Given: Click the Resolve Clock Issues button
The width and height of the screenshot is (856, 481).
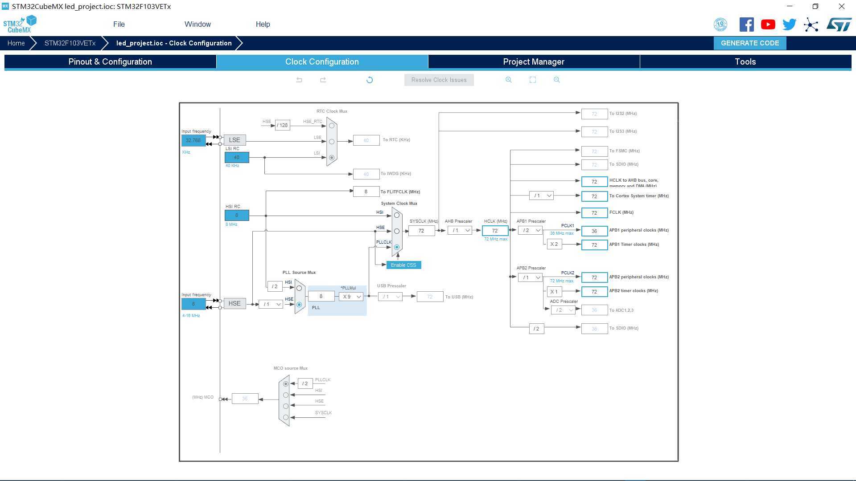Looking at the screenshot, I should tap(439, 79).
